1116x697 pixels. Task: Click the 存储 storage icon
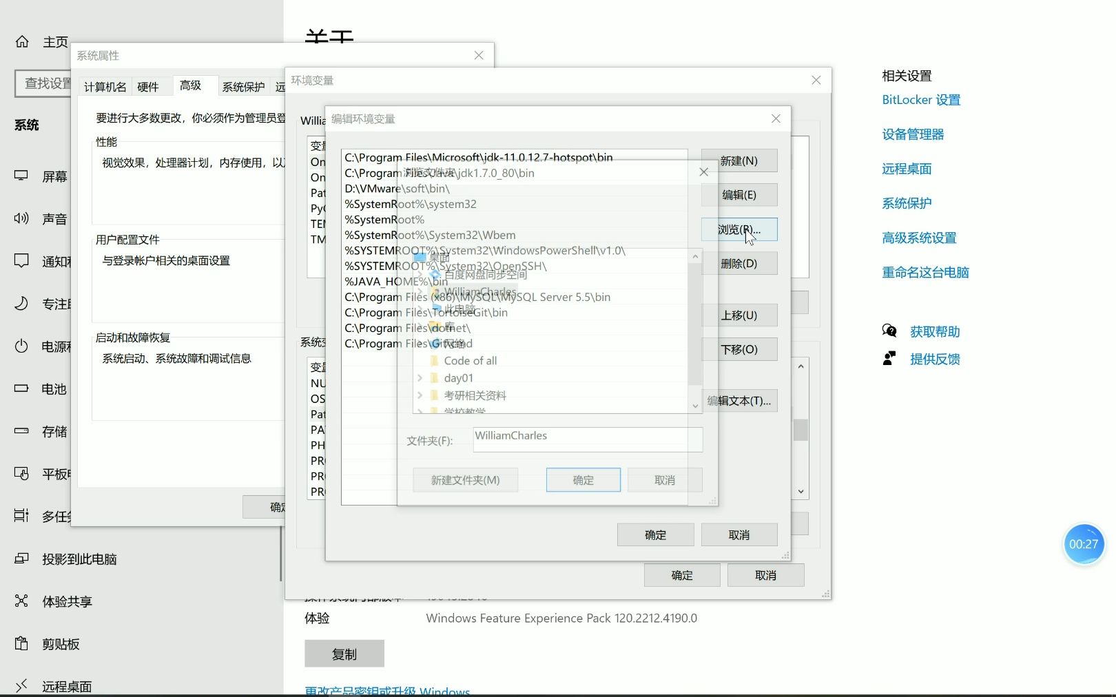[21, 431]
